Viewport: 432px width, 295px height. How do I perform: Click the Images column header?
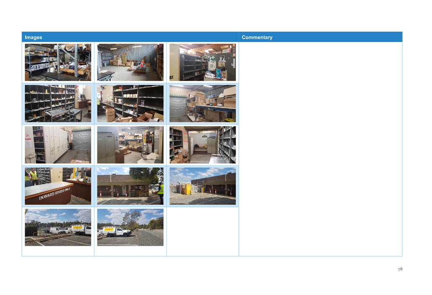34,37
